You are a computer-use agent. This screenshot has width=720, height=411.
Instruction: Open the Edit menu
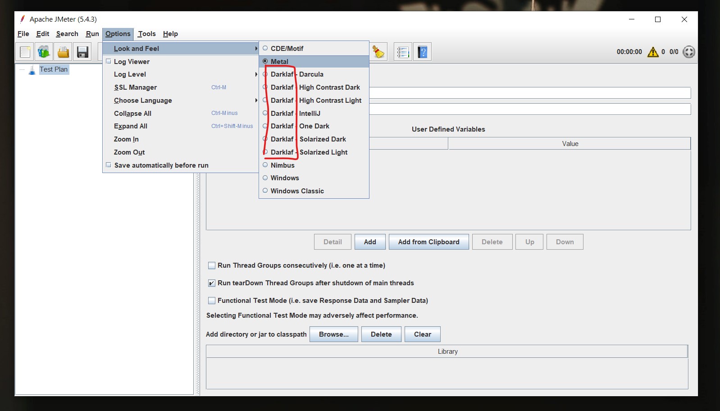(43, 34)
